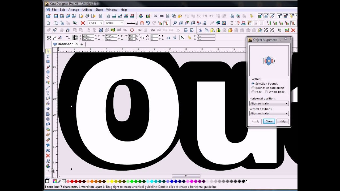Open the Utilities menu
The image size is (340, 191).
click(87, 10)
